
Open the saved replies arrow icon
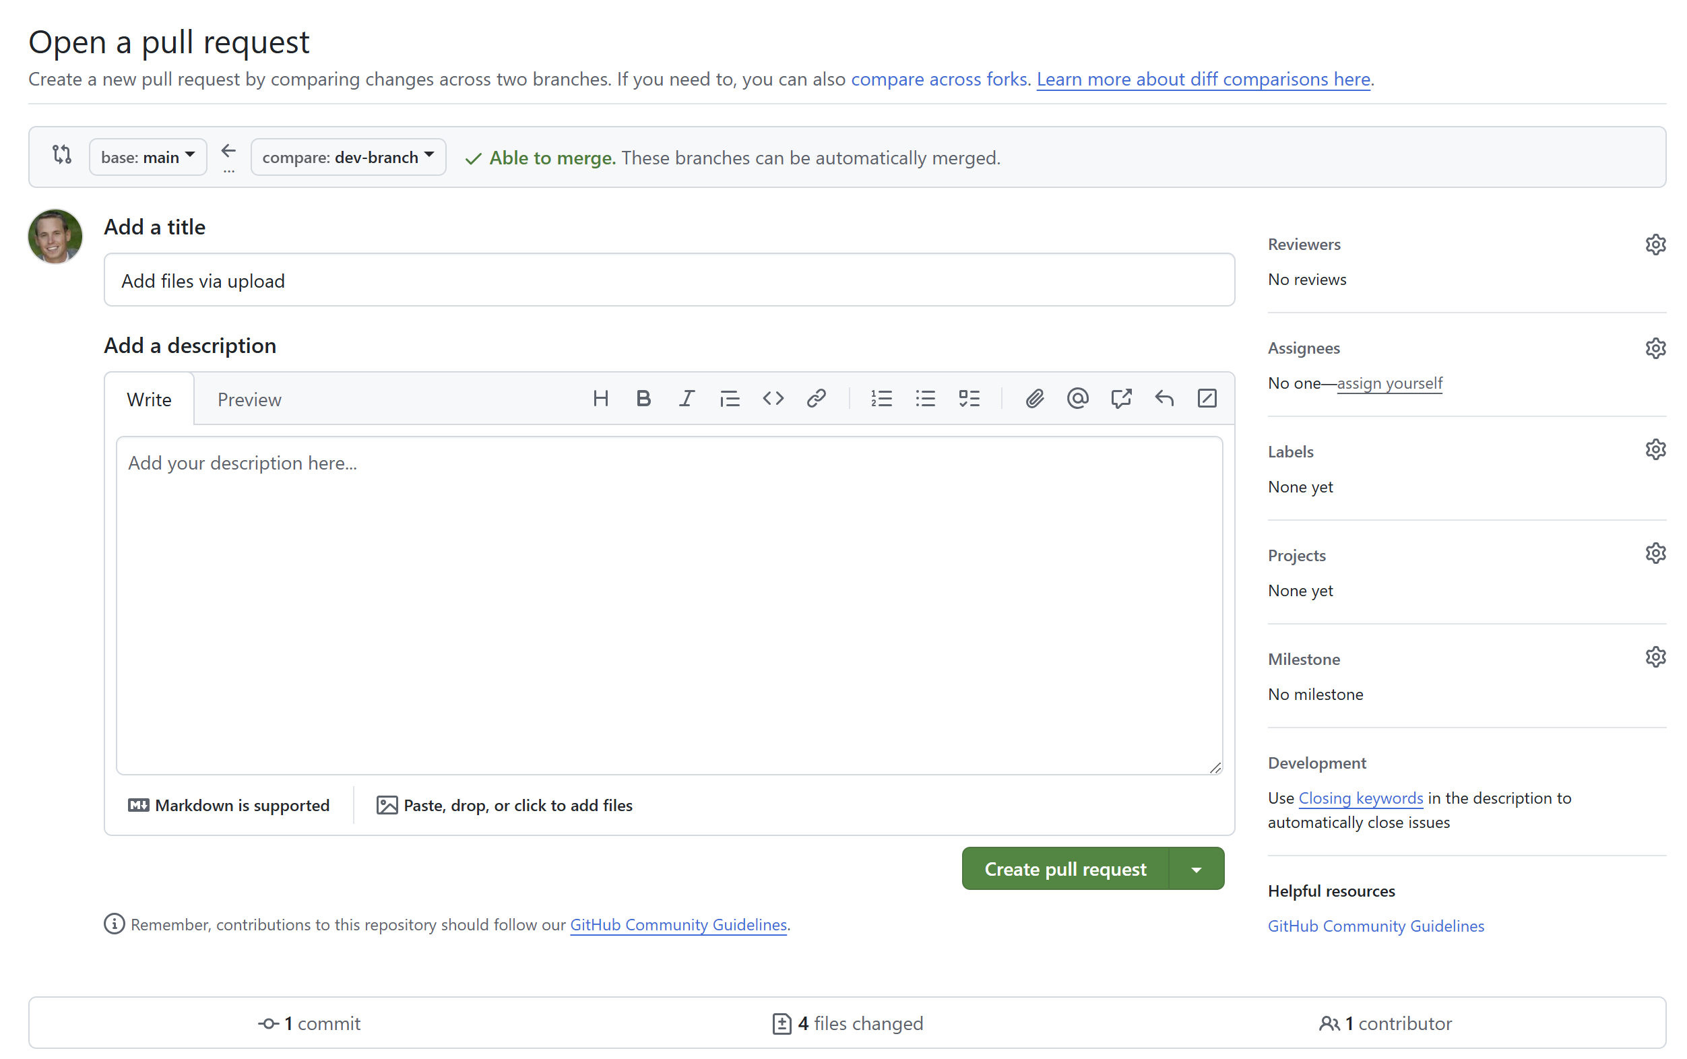pos(1164,399)
